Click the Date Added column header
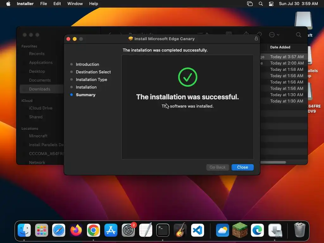 coord(280,47)
